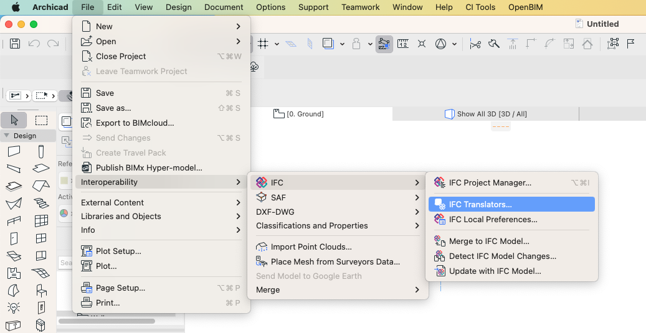Choose Plot Setup menu item
The width and height of the screenshot is (646, 333).
click(x=161, y=251)
